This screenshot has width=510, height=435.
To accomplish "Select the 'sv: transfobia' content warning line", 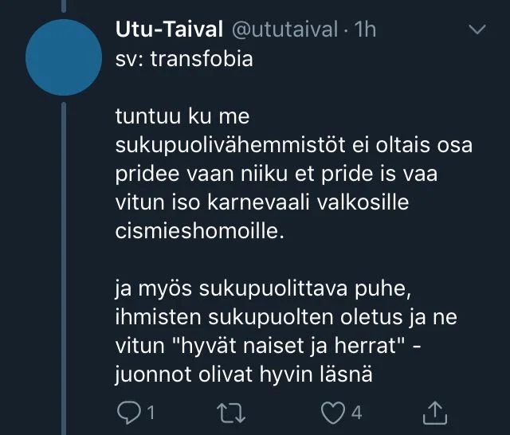I will pos(184,59).
